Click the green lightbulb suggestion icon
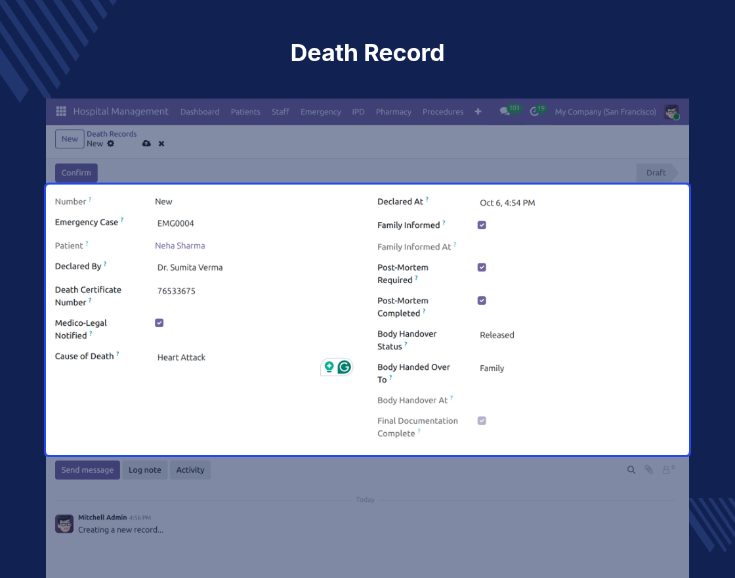Image resolution: width=735 pixels, height=578 pixels. coord(329,367)
